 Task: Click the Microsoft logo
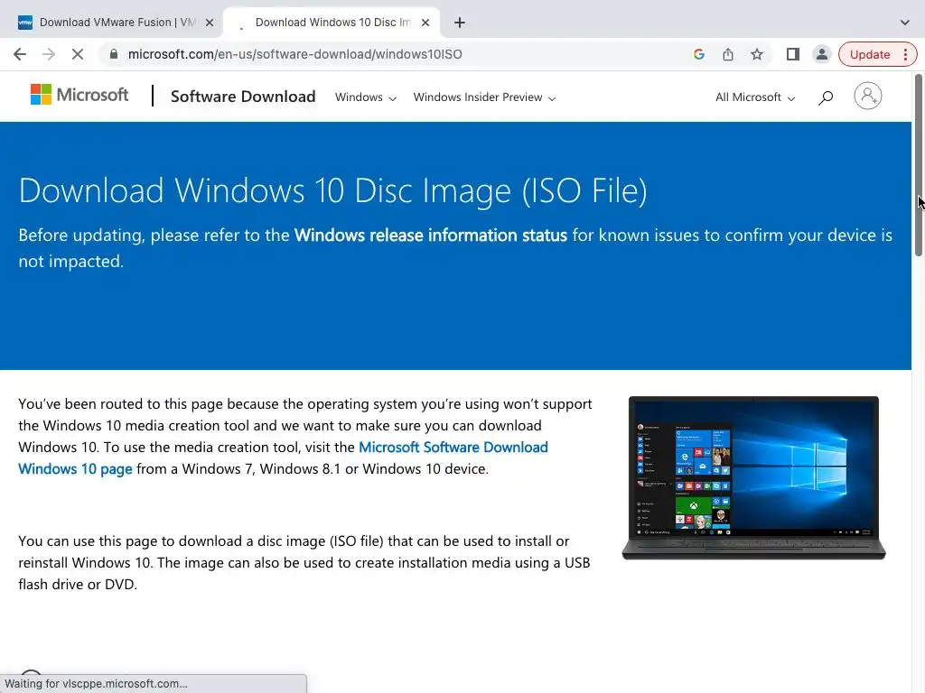79,94
